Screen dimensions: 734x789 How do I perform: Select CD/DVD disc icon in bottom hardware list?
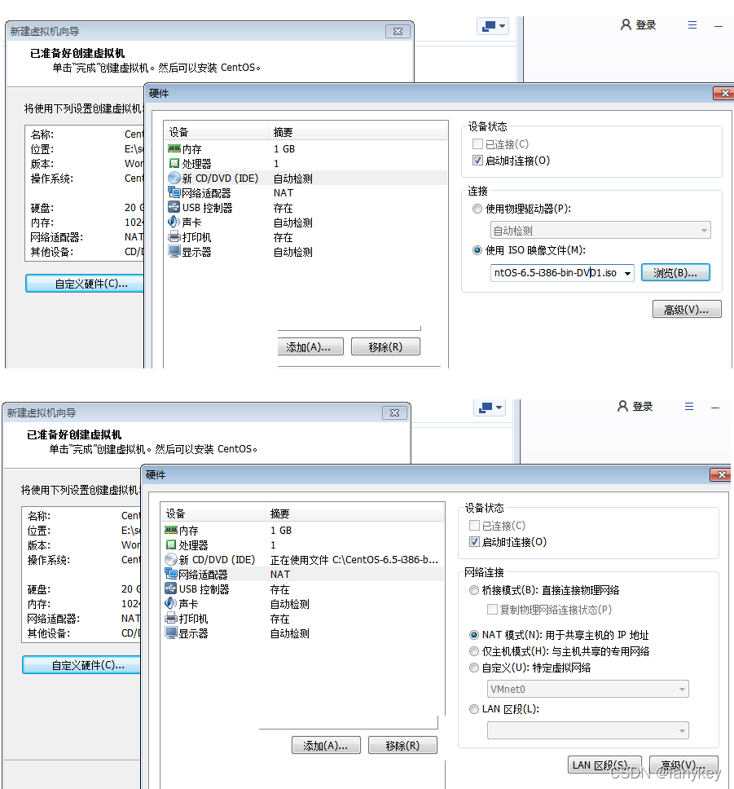point(171,559)
